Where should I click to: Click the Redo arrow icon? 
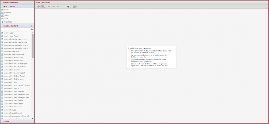click(53, 6)
